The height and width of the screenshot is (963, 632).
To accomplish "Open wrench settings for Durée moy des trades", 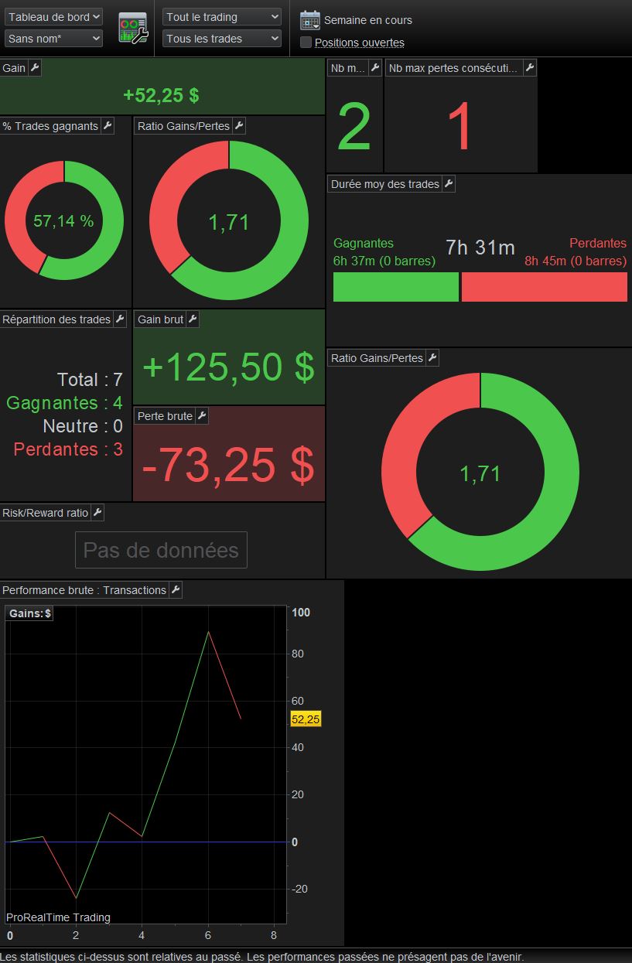I will (x=449, y=184).
